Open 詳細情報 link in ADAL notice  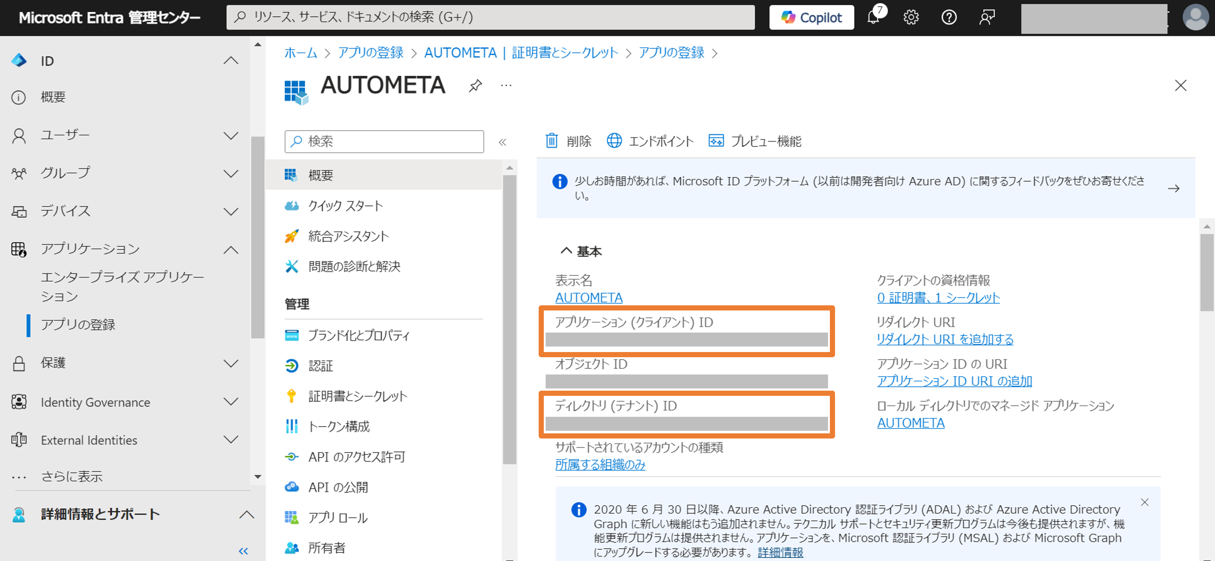[x=780, y=552]
